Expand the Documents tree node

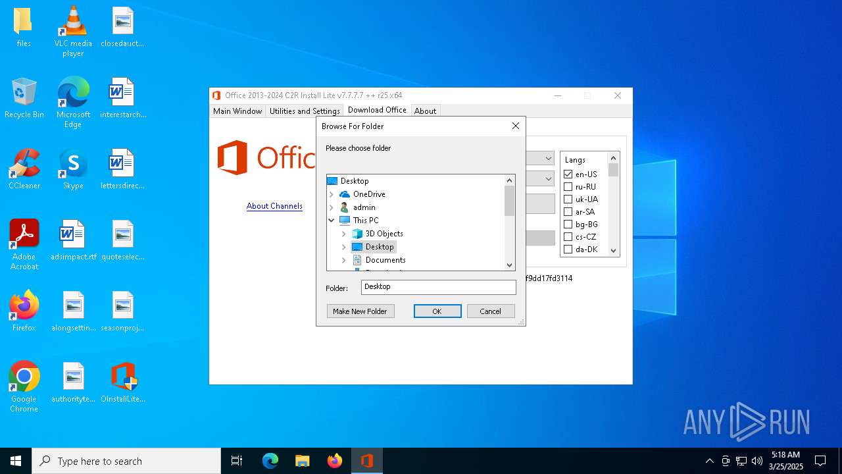click(x=344, y=260)
